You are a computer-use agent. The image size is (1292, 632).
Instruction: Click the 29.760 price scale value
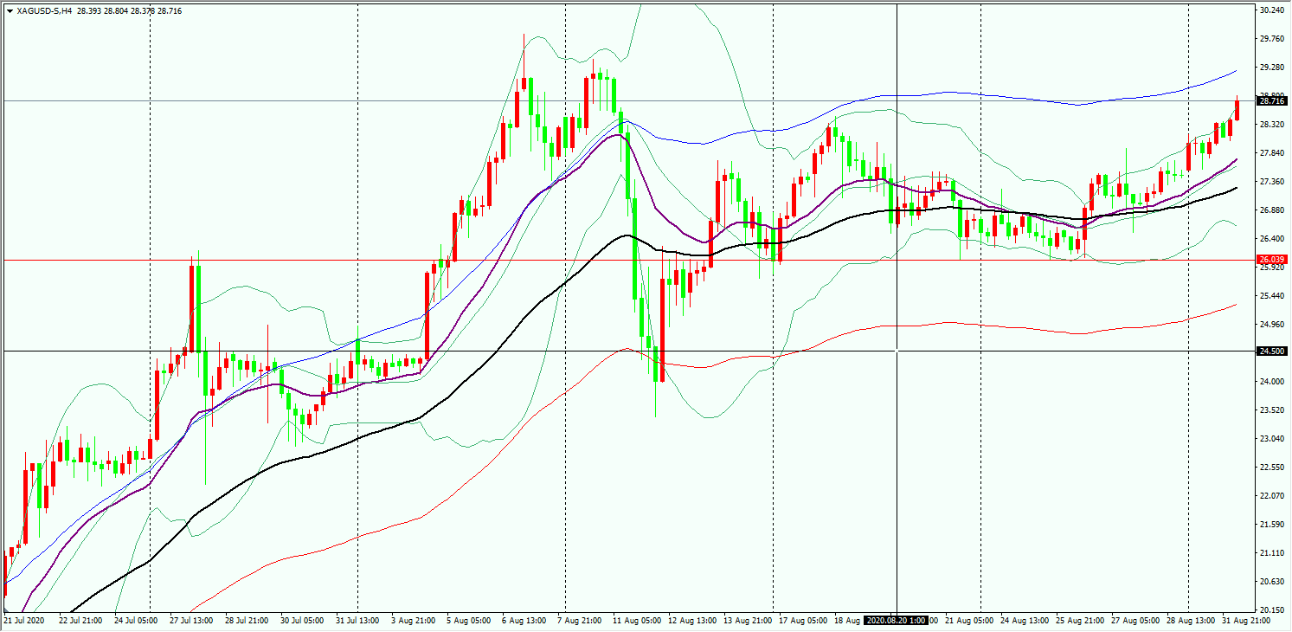(1271, 39)
